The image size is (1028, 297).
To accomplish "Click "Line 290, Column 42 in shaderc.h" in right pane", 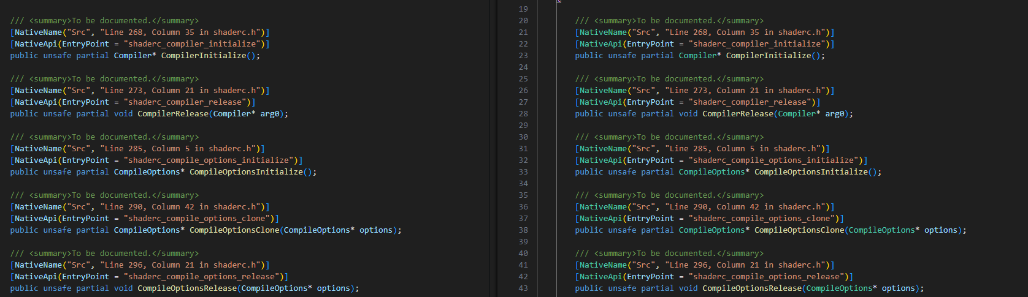I will (x=745, y=207).
